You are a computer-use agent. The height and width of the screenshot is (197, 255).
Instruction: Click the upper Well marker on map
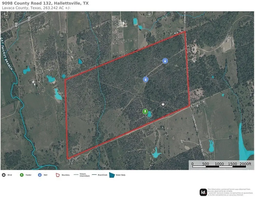pos(165,61)
